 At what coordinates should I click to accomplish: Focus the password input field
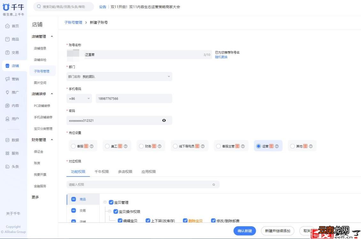[x=119, y=121]
